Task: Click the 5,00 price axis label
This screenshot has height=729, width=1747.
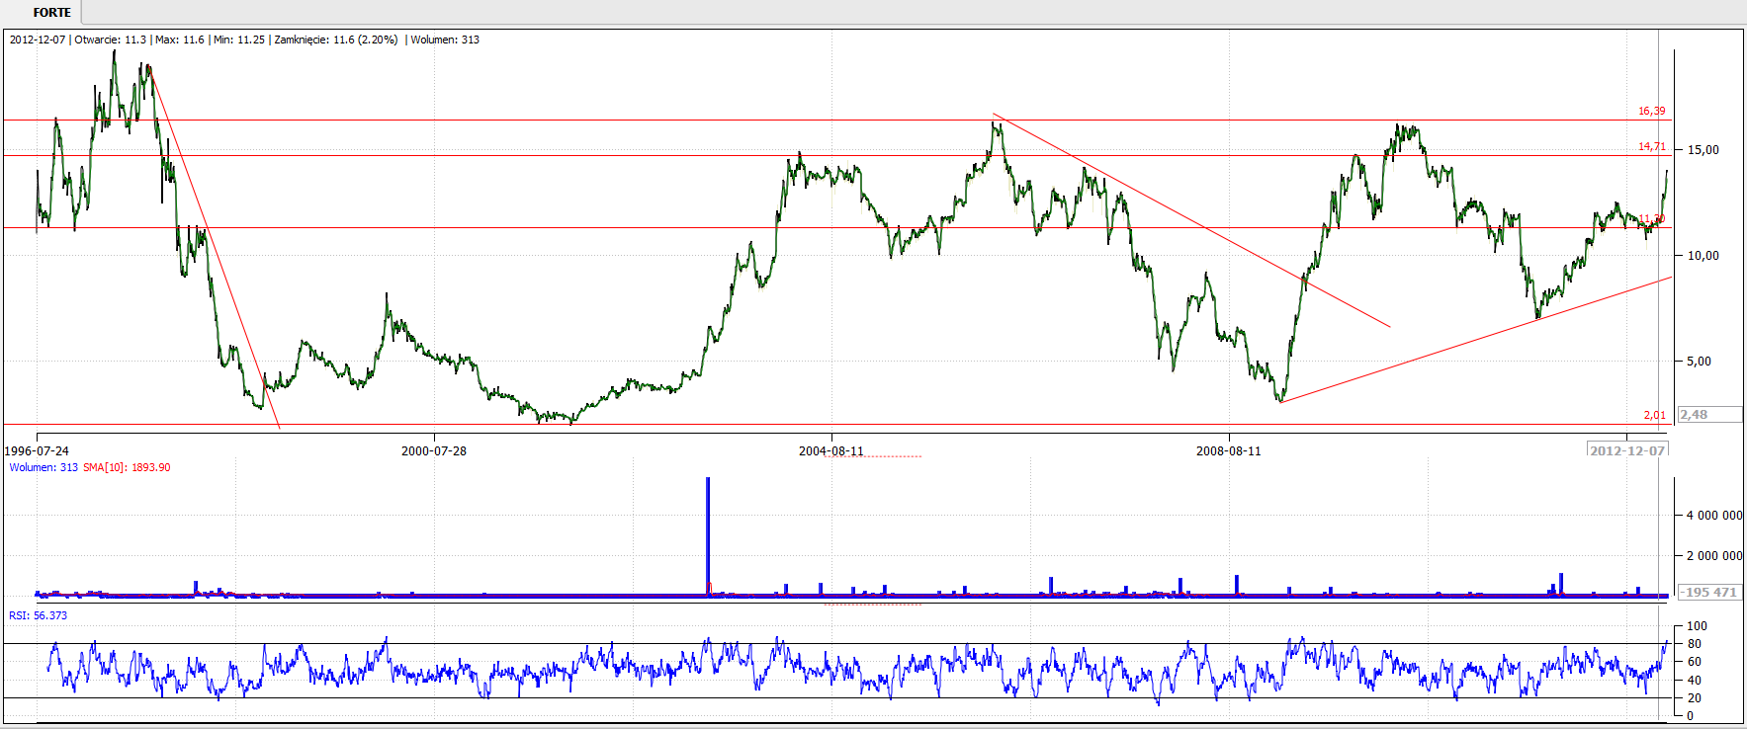Action: (x=1700, y=361)
